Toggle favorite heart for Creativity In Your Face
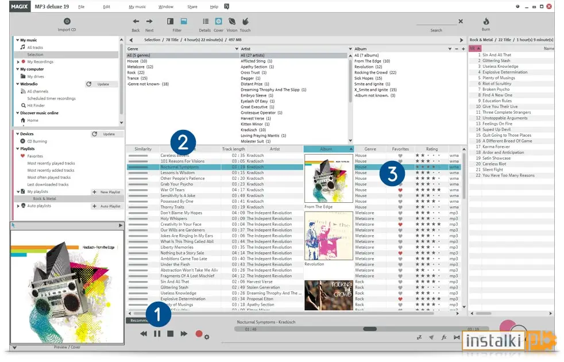564x362 pixels. [400, 225]
